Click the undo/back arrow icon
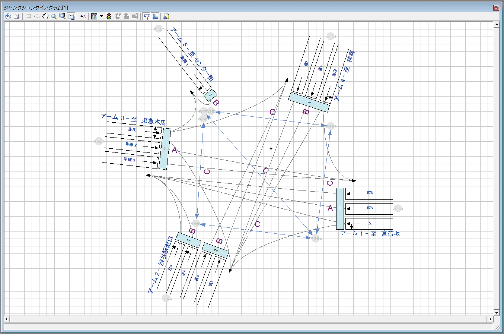Screen dimensions: 504x334 [x=8, y=16]
